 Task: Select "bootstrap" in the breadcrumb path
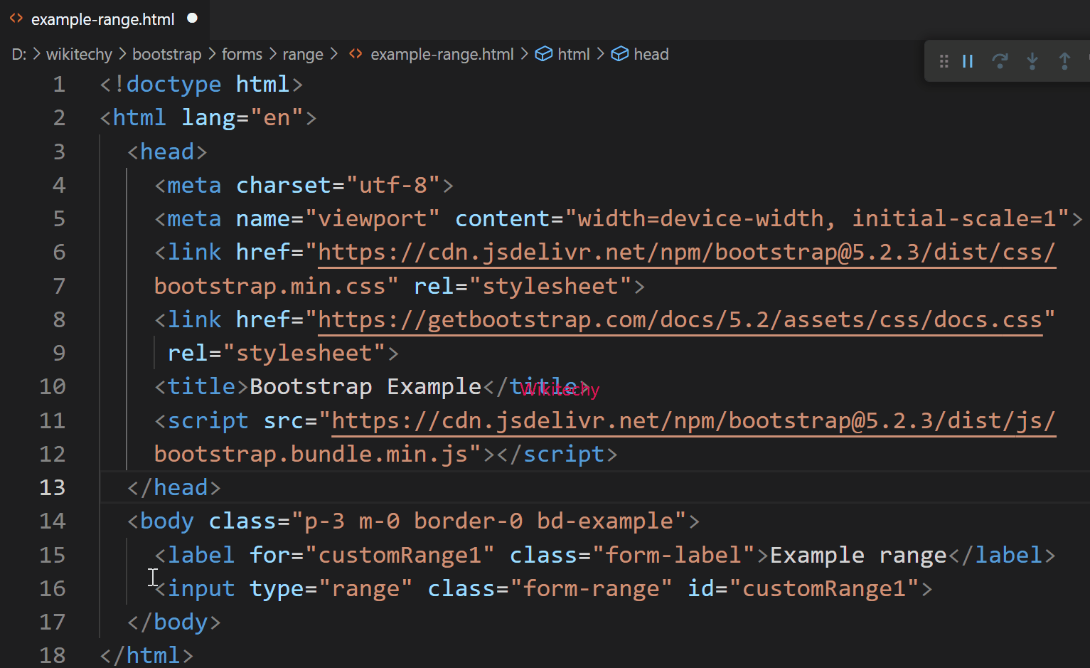(x=166, y=53)
